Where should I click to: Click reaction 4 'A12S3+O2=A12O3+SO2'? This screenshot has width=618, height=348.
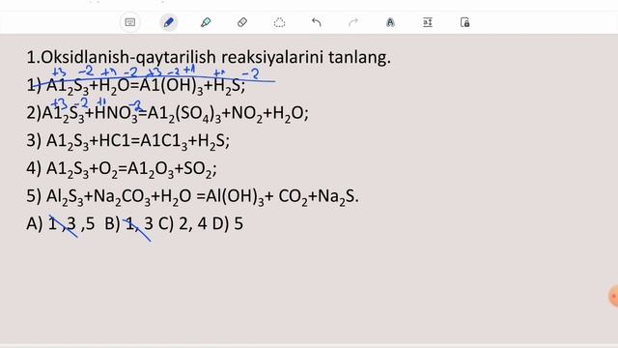[122, 169]
